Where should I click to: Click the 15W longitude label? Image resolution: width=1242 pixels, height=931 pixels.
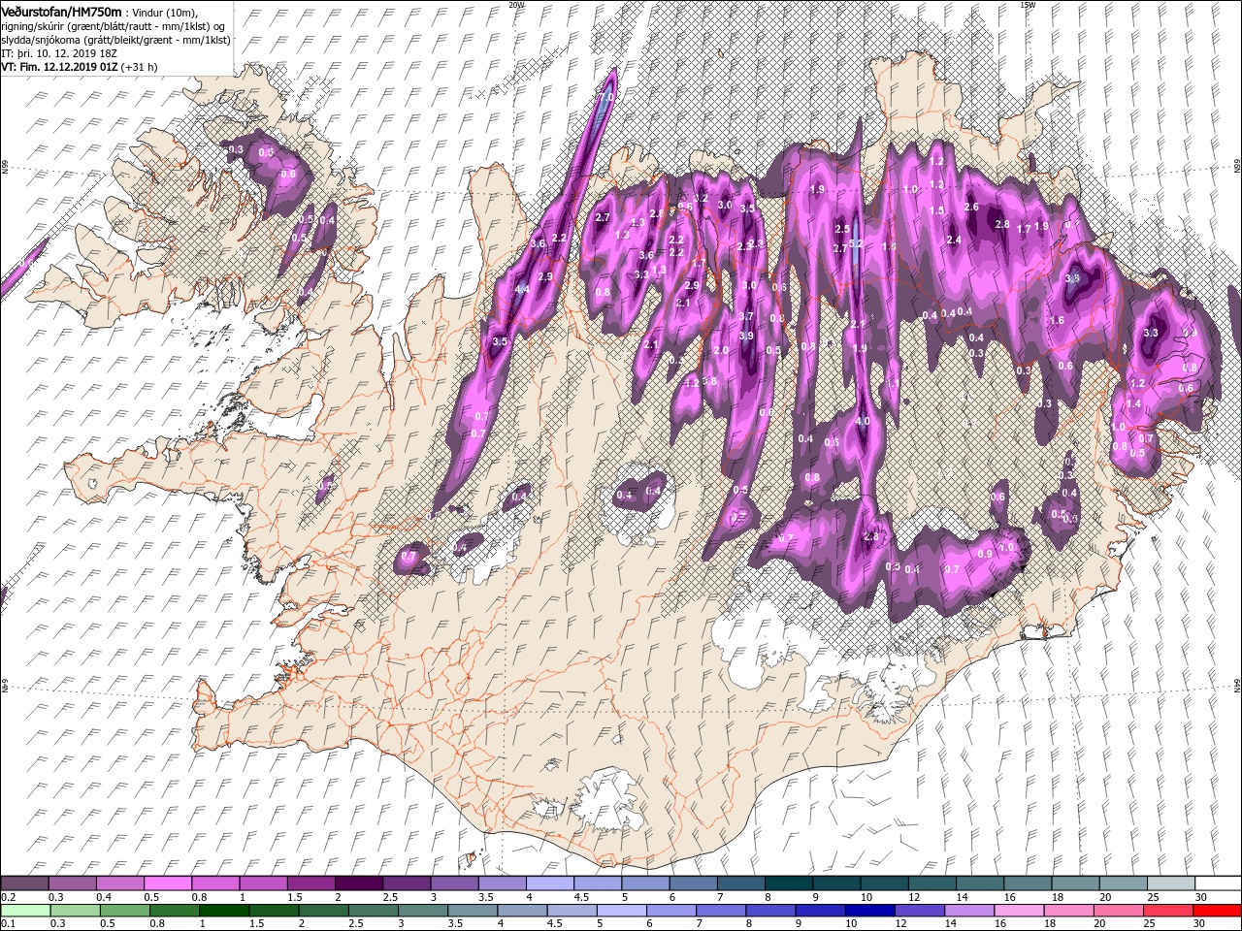1028,4
